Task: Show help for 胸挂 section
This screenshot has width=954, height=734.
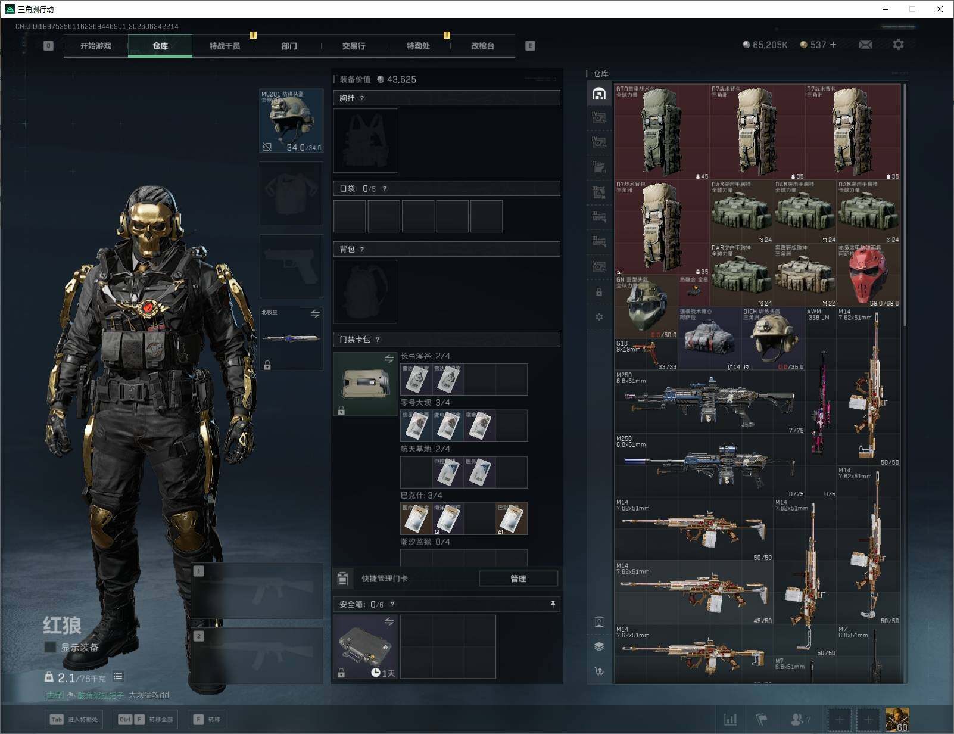Action: (362, 98)
